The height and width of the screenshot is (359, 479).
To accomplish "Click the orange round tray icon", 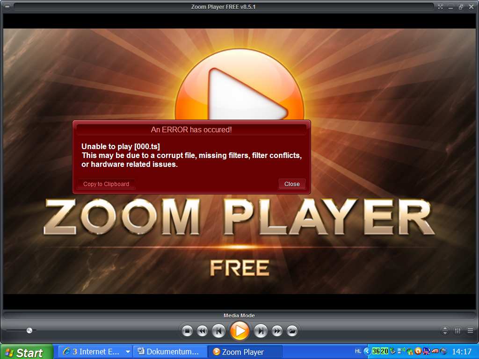I will 418,351.
